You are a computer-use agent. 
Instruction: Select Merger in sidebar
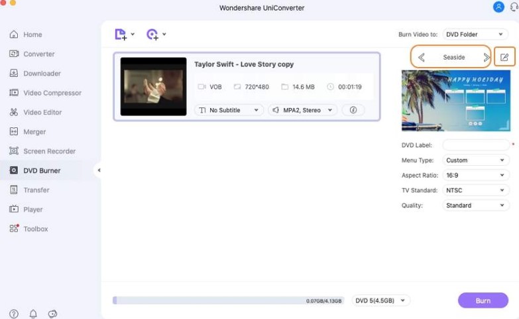[x=34, y=132]
